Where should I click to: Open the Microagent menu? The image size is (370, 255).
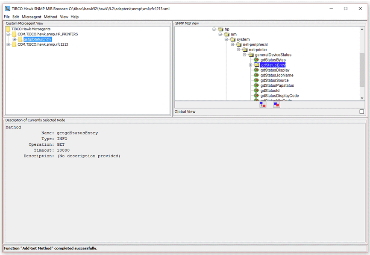tap(31, 17)
